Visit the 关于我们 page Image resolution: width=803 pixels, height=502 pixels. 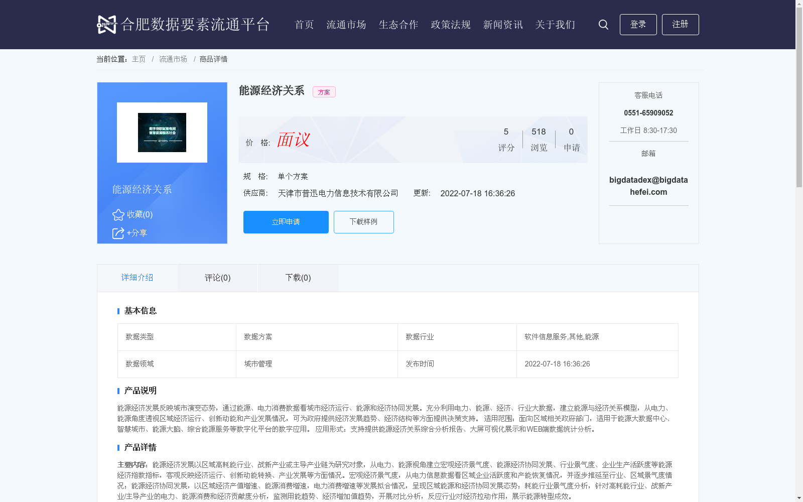point(555,25)
